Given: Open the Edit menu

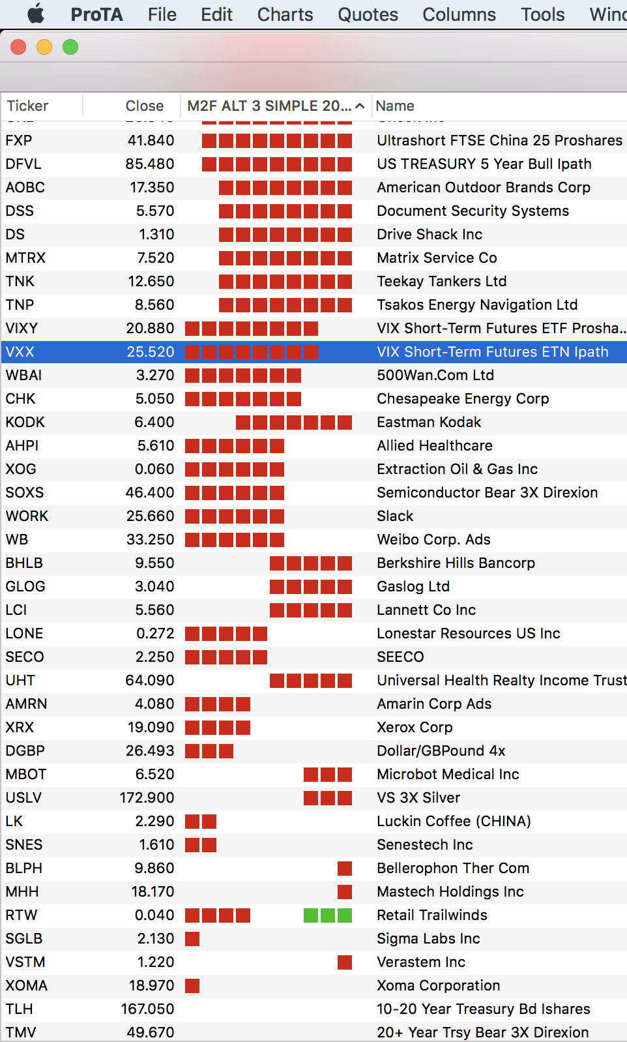Looking at the screenshot, I should [x=216, y=14].
